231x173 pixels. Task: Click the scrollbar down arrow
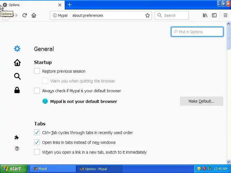[228, 162]
